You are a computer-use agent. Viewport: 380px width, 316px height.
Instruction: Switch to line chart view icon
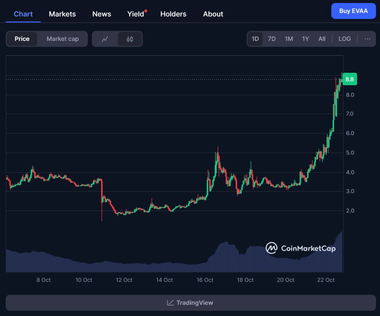click(105, 39)
